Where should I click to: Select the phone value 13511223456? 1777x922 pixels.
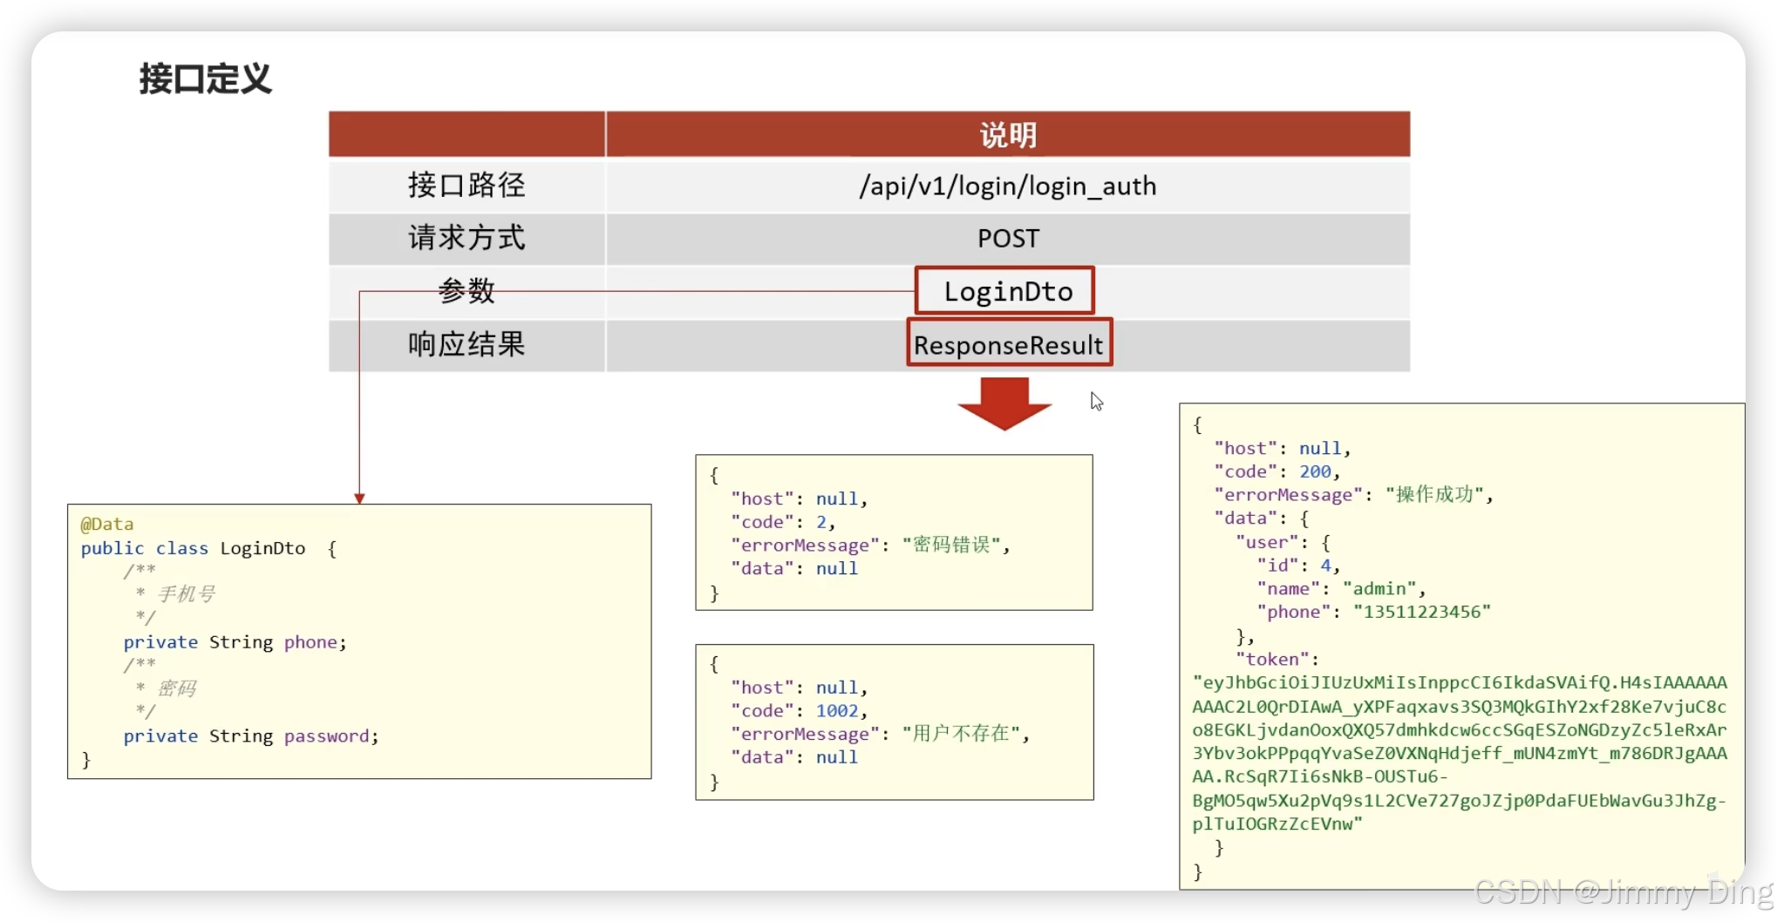click(x=1422, y=612)
